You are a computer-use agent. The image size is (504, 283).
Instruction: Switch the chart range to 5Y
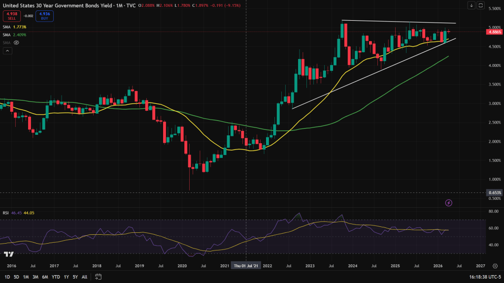tap(74, 277)
